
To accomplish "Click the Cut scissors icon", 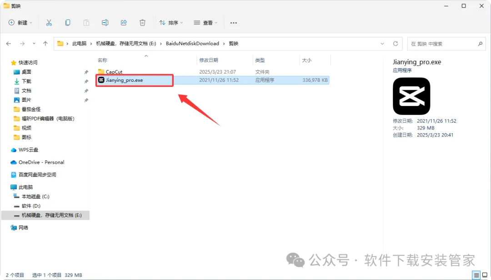I will coord(49,23).
